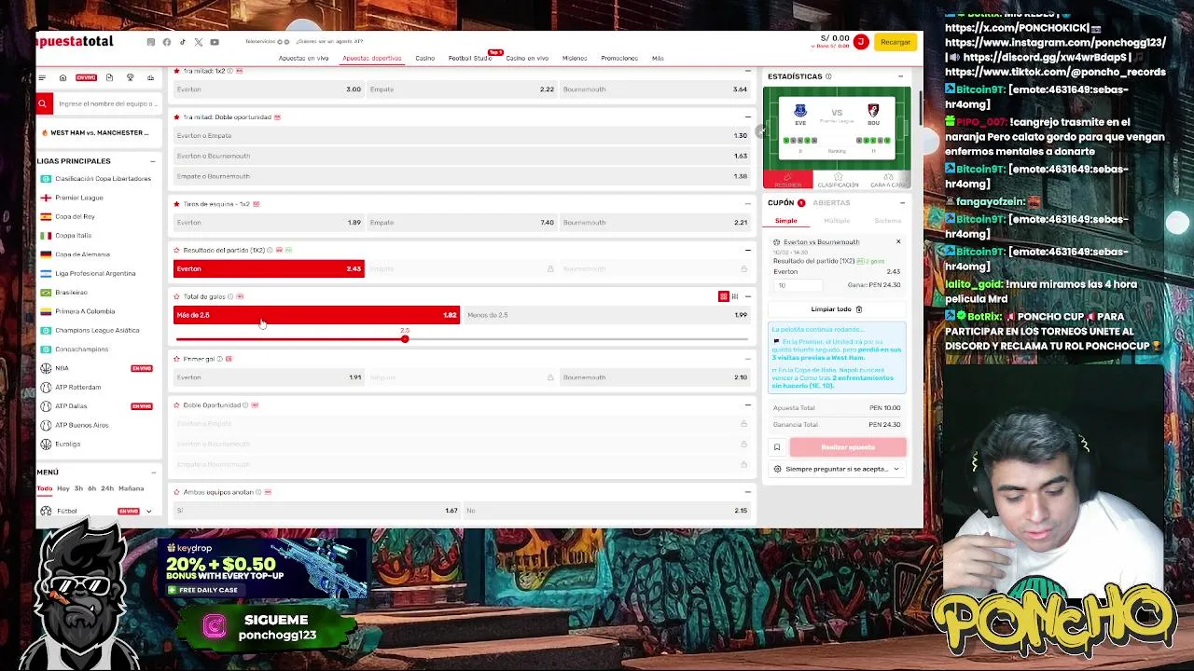Collapse the Tiros de esquina - 1x2 market
The height and width of the screenshot is (671, 1194).
tap(747, 203)
